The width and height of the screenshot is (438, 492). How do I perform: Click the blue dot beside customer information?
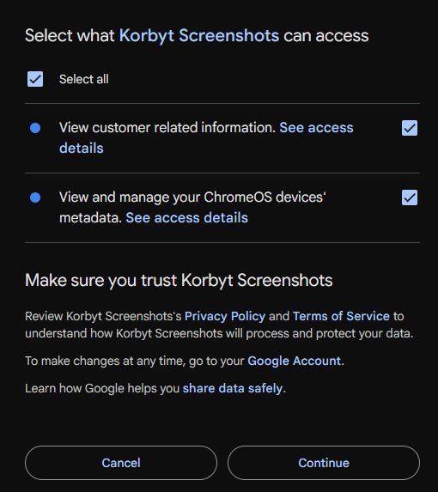(x=35, y=128)
